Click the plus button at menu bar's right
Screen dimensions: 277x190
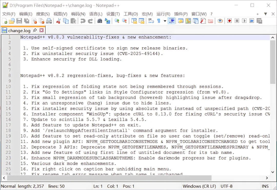click(x=258, y=14)
